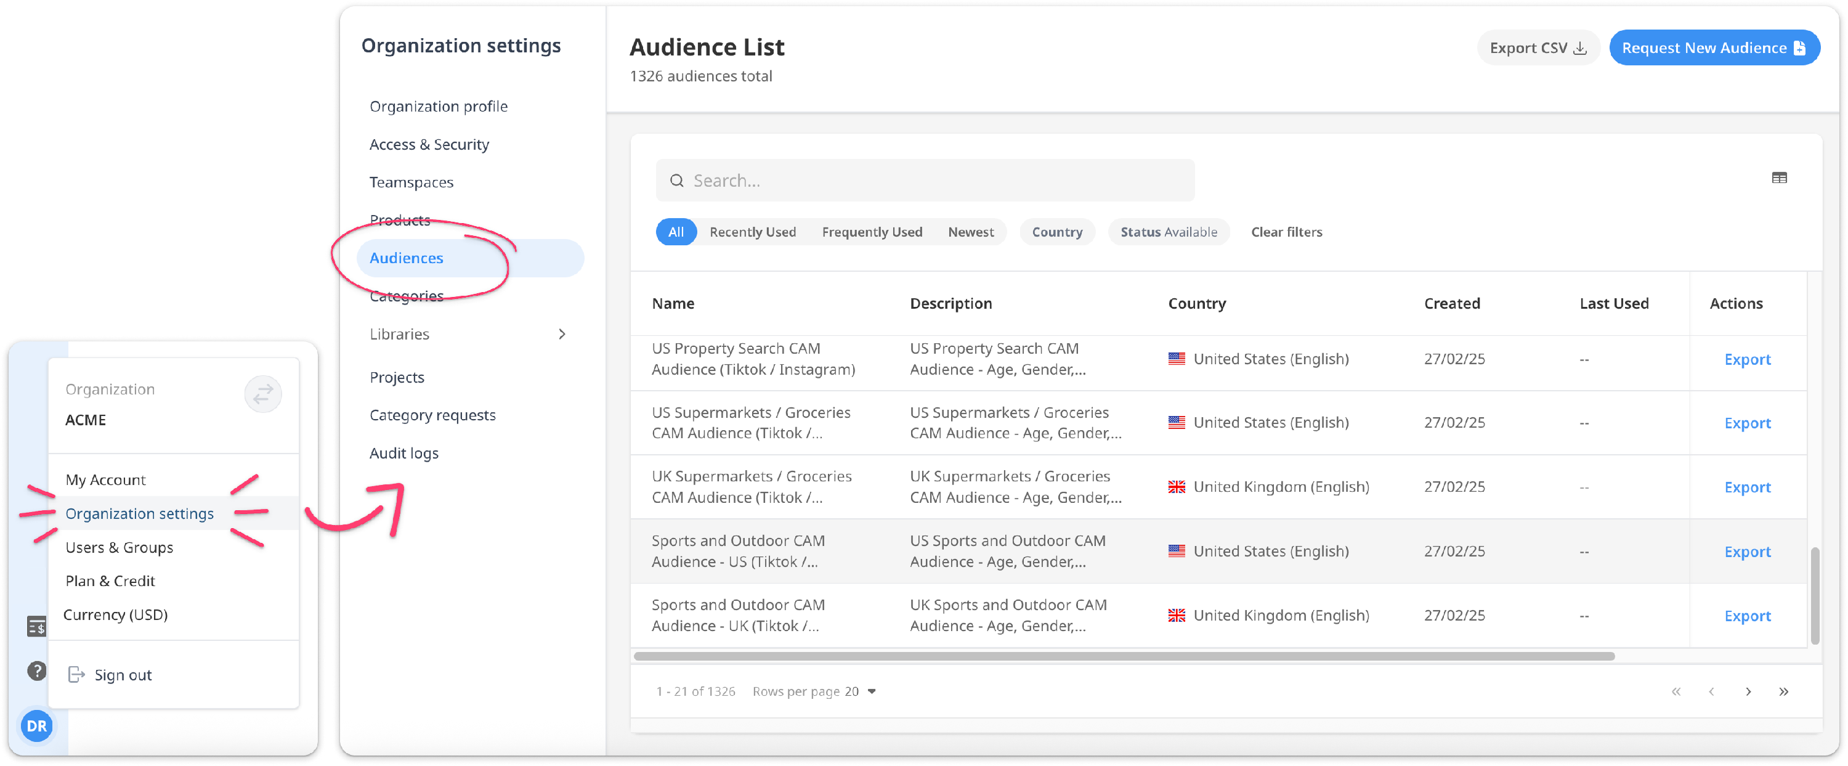
Task: Click the DR user avatar
Action: tap(36, 726)
